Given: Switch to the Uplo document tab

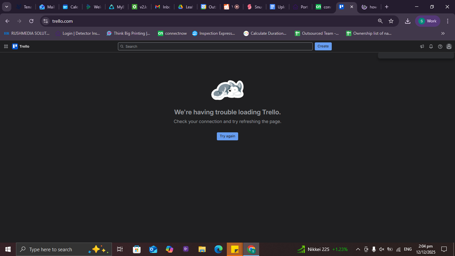Looking at the screenshot, I should [277, 7].
